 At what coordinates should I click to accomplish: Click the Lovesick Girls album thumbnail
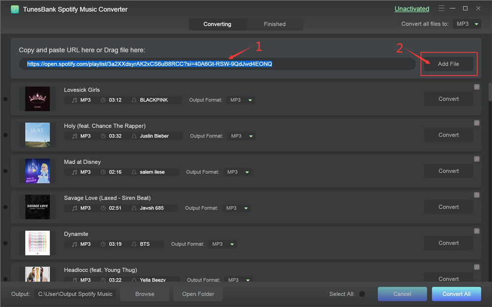pos(37,99)
